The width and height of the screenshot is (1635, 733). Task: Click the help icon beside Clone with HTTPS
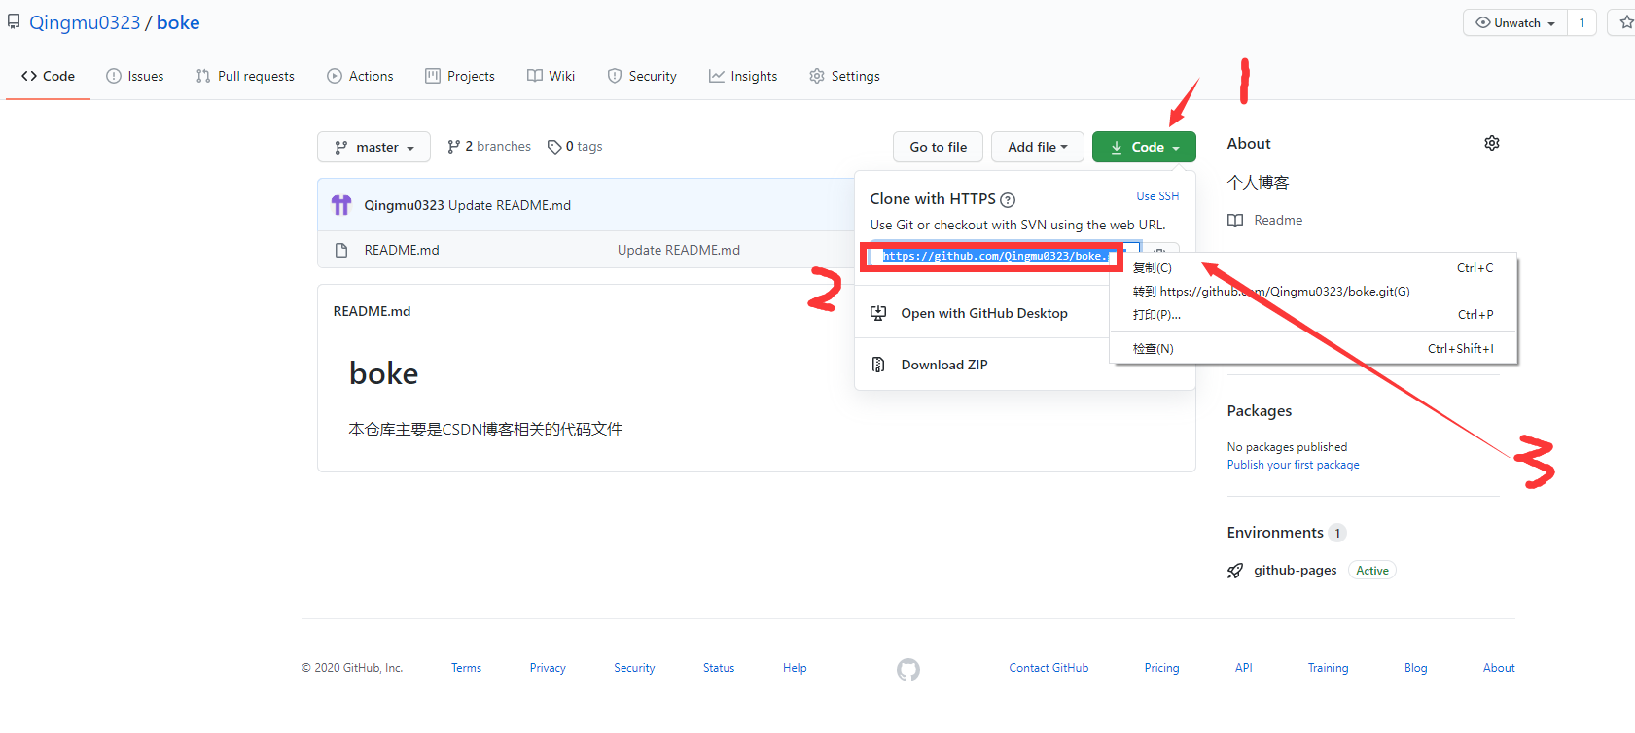(x=1008, y=200)
